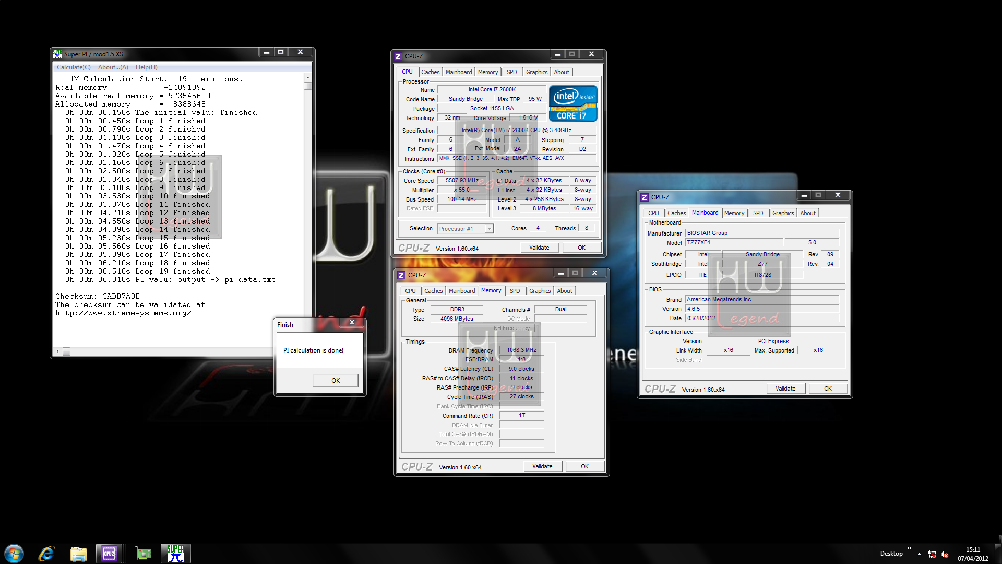Select SPD tab in Memory CPU-Z window
Viewport: 1002px width, 564px height.
click(515, 291)
